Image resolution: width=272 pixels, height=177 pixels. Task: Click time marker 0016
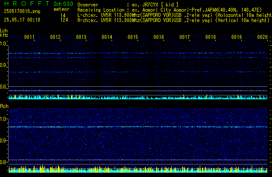[159, 37]
